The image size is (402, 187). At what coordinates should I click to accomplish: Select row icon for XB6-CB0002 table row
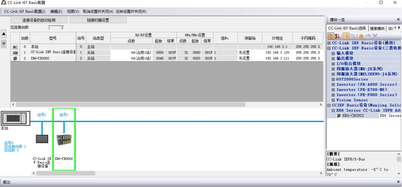[x=15, y=58]
